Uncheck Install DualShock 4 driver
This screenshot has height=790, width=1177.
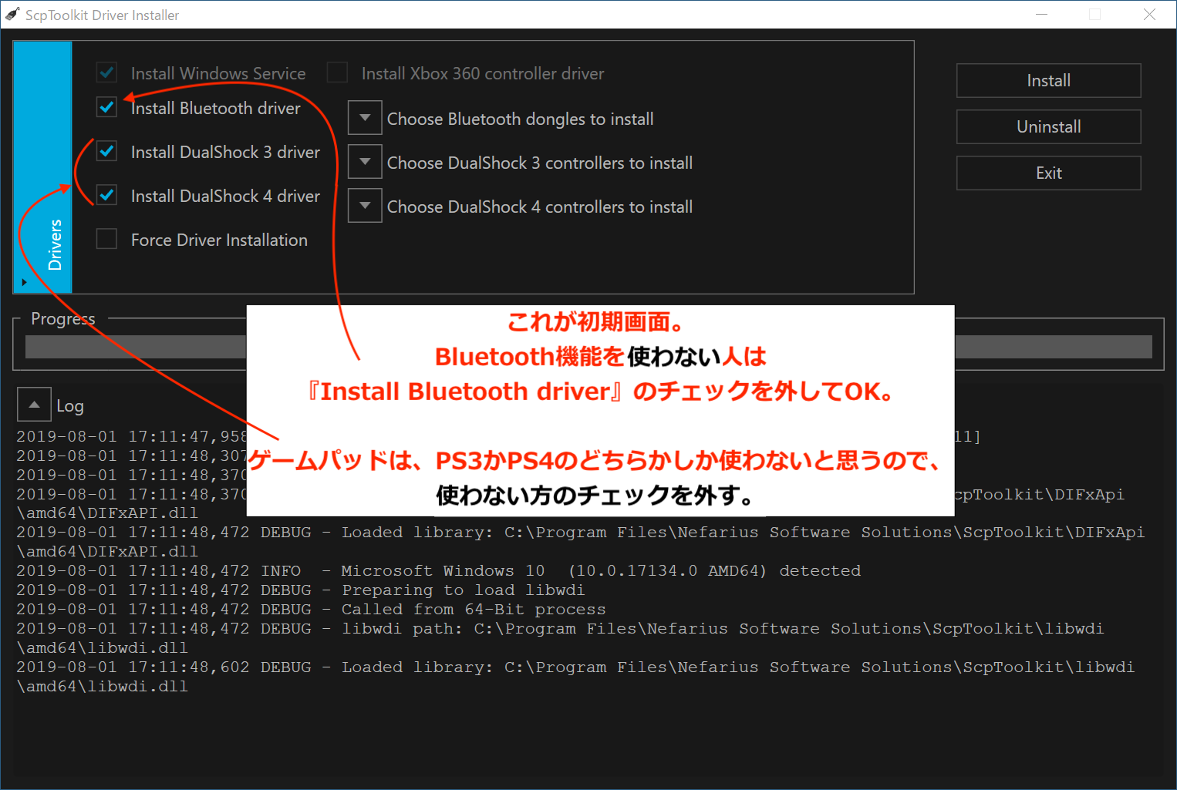pos(106,196)
